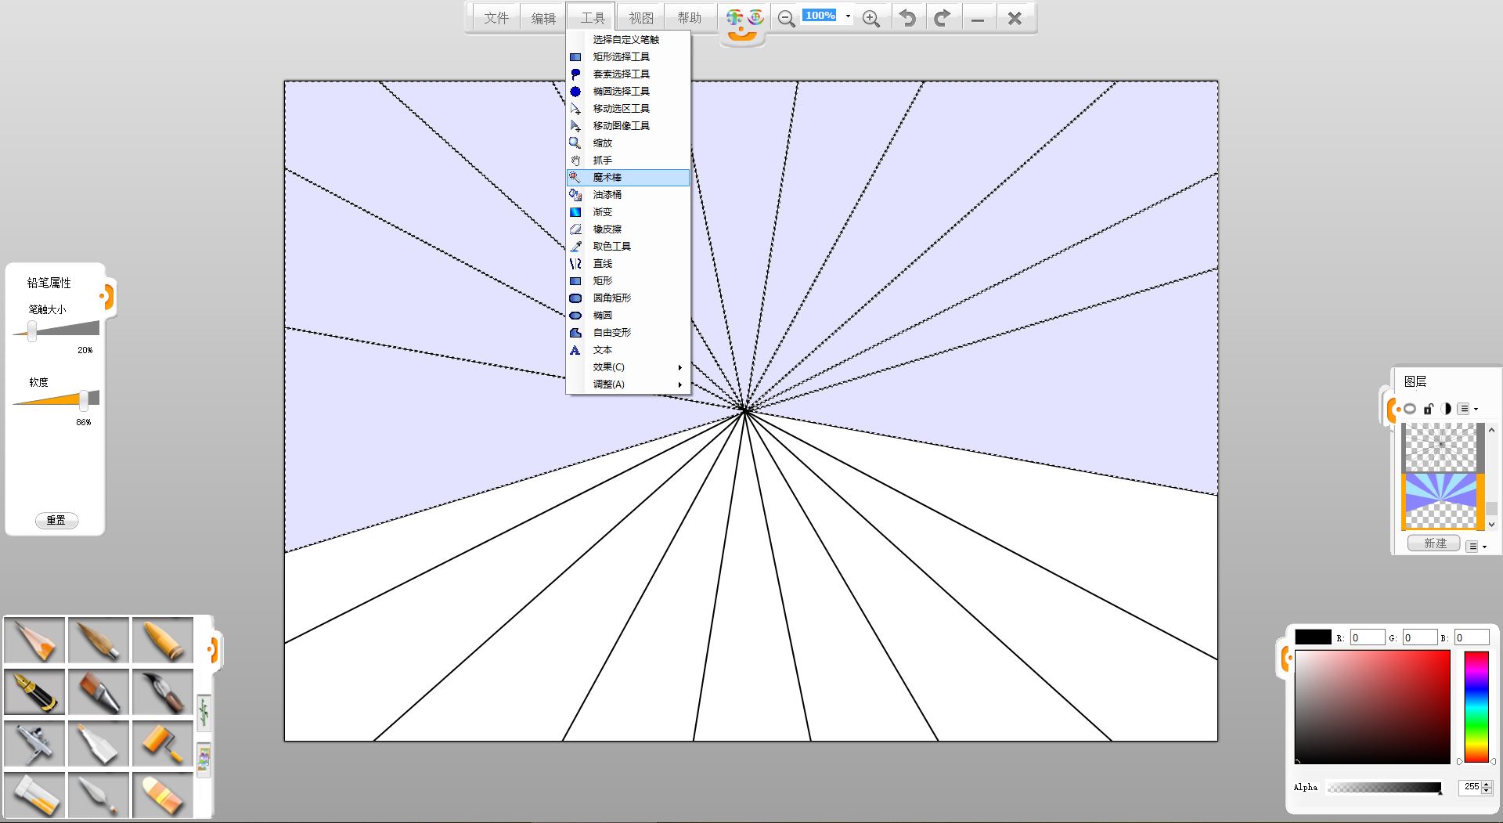
Task: Open layer options dropdown beside 新建 button
Action: (1475, 546)
